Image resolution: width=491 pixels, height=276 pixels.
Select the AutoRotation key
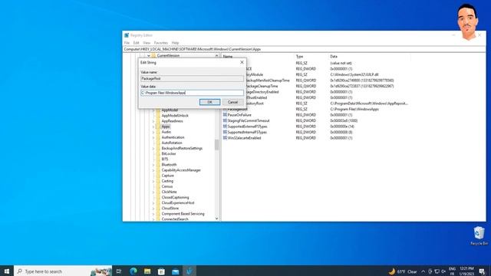coord(172,143)
